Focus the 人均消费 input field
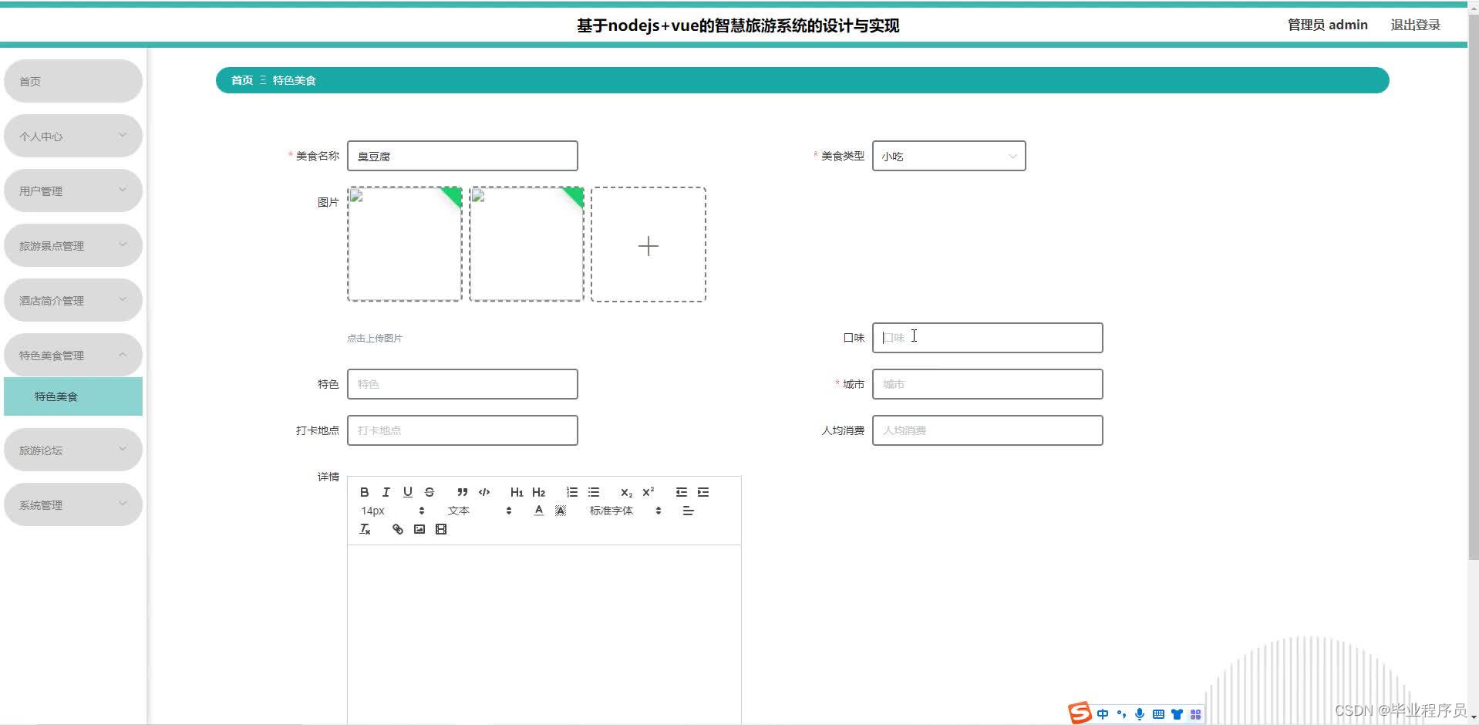Screen dimensions: 1479x725 click(x=987, y=430)
